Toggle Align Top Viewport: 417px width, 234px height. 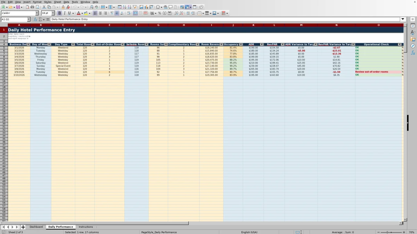coord(112,13)
